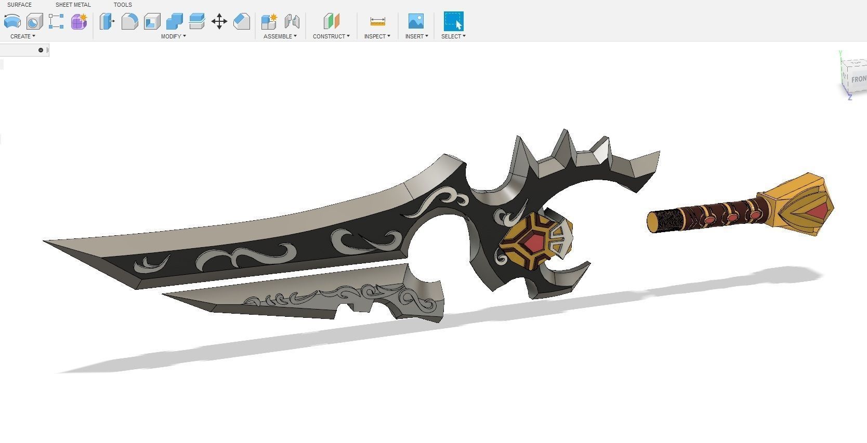
Task: Select the Press Pull tool
Action: click(107, 21)
